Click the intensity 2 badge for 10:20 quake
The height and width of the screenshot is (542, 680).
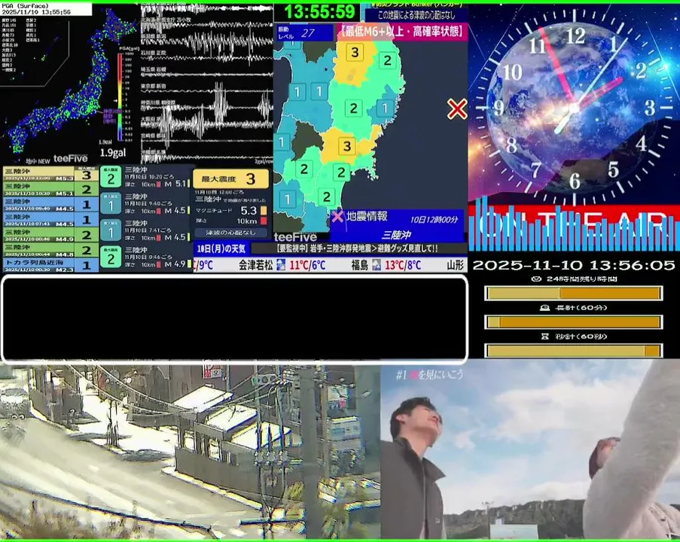point(111,177)
